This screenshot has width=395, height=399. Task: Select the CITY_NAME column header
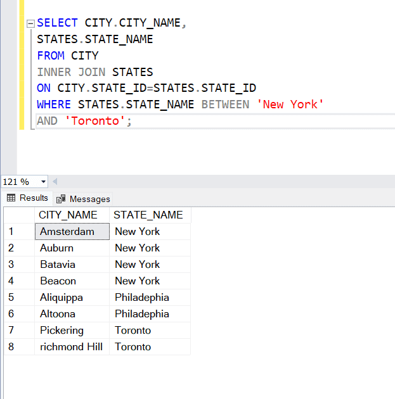coord(72,215)
